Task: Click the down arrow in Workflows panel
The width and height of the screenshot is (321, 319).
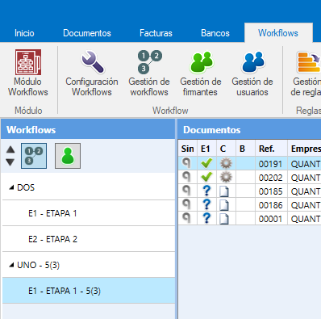Action: coord(10,162)
